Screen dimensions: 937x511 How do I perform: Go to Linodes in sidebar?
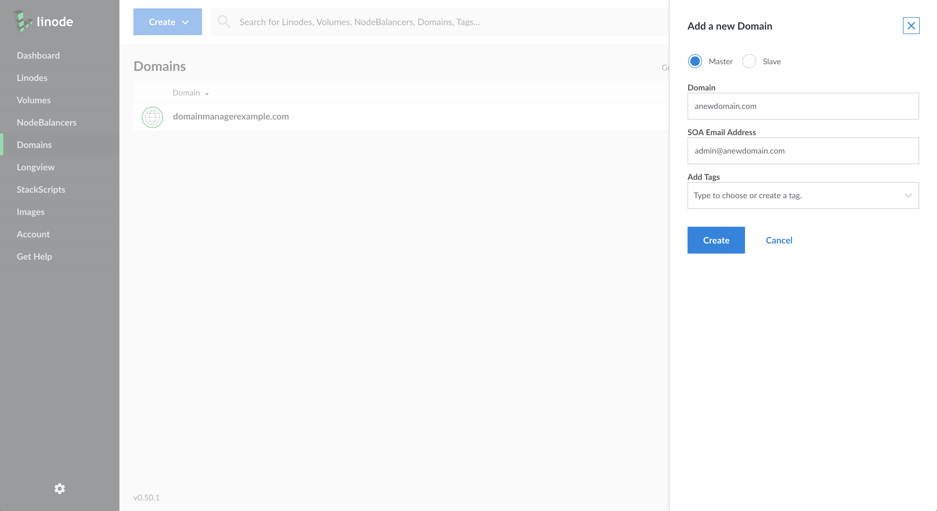click(32, 78)
